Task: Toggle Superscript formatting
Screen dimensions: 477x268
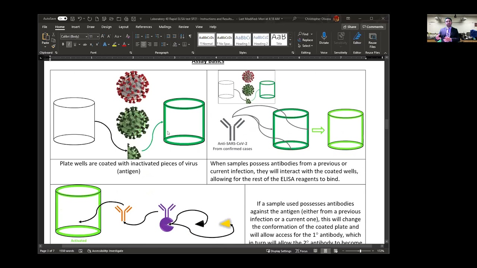Action: pyautogui.click(x=97, y=44)
